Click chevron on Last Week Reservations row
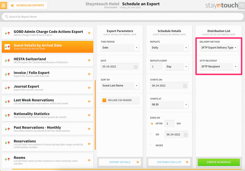This screenshot has width=245, height=171. [x=89, y=101]
